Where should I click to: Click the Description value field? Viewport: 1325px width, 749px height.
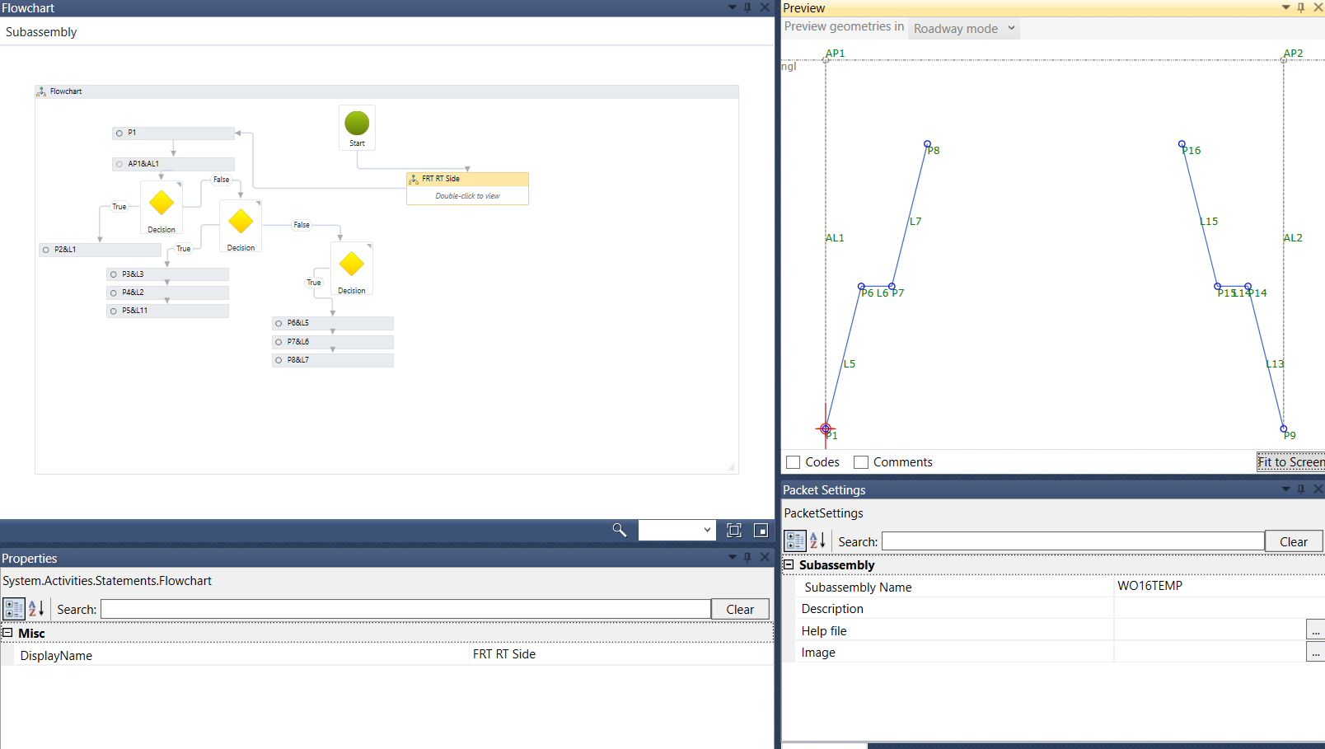(x=1220, y=608)
